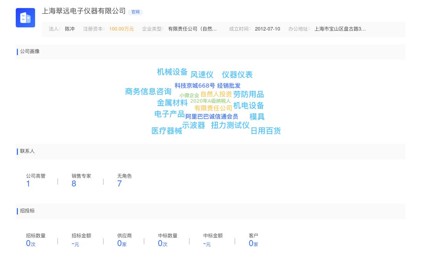
Task: Select the 模具 tag
Action: [x=257, y=117]
